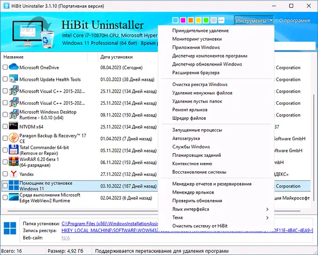Apply the green color theme swatch

[206, 20]
